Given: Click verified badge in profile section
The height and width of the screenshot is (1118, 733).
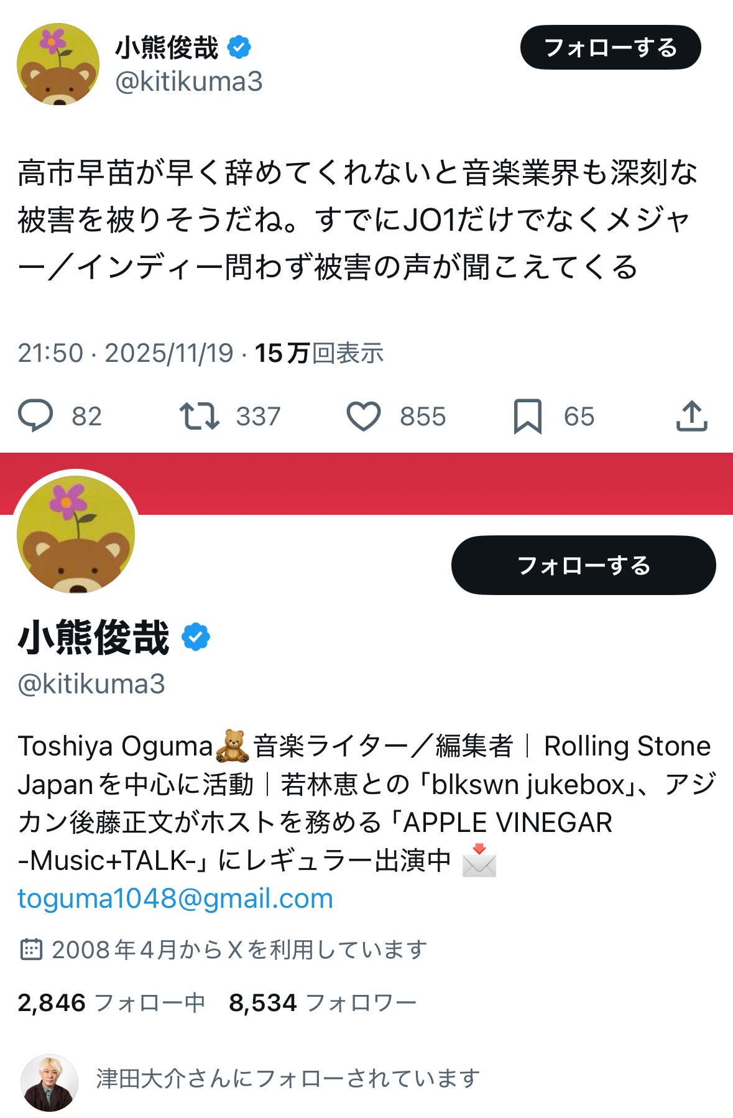Looking at the screenshot, I should coord(196,637).
